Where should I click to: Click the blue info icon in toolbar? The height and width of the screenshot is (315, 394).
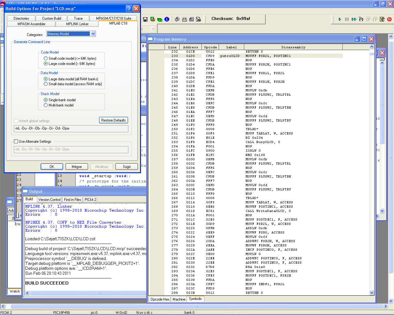click(x=167, y=19)
